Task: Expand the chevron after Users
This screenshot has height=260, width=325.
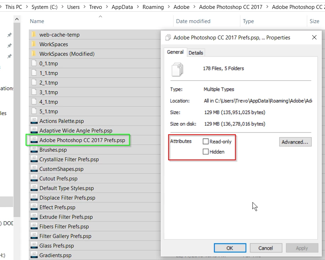Action: tap(84, 7)
